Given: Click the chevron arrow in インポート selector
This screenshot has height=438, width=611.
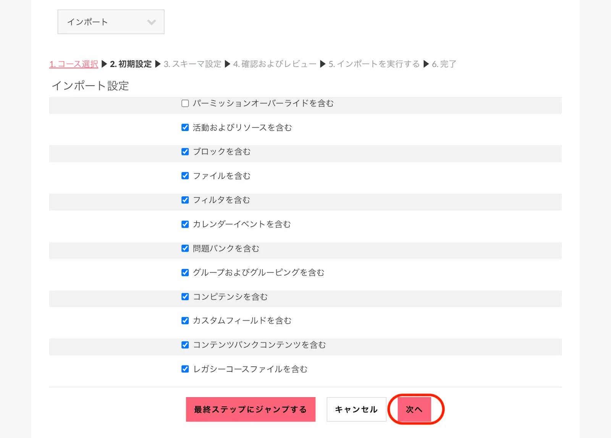Looking at the screenshot, I should coord(151,22).
